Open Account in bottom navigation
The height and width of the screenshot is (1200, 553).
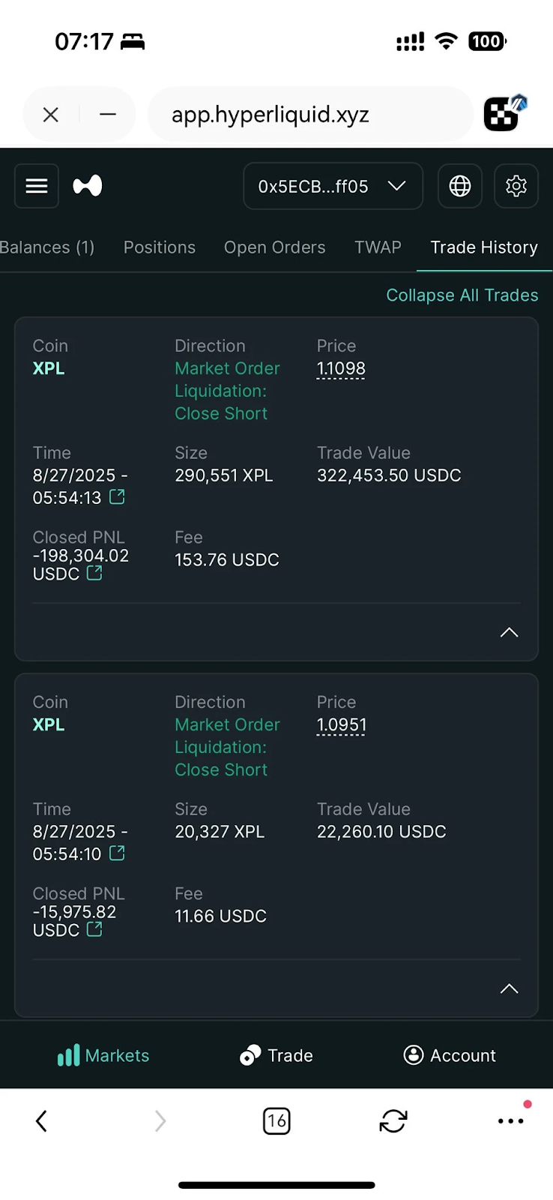coord(450,1055)
